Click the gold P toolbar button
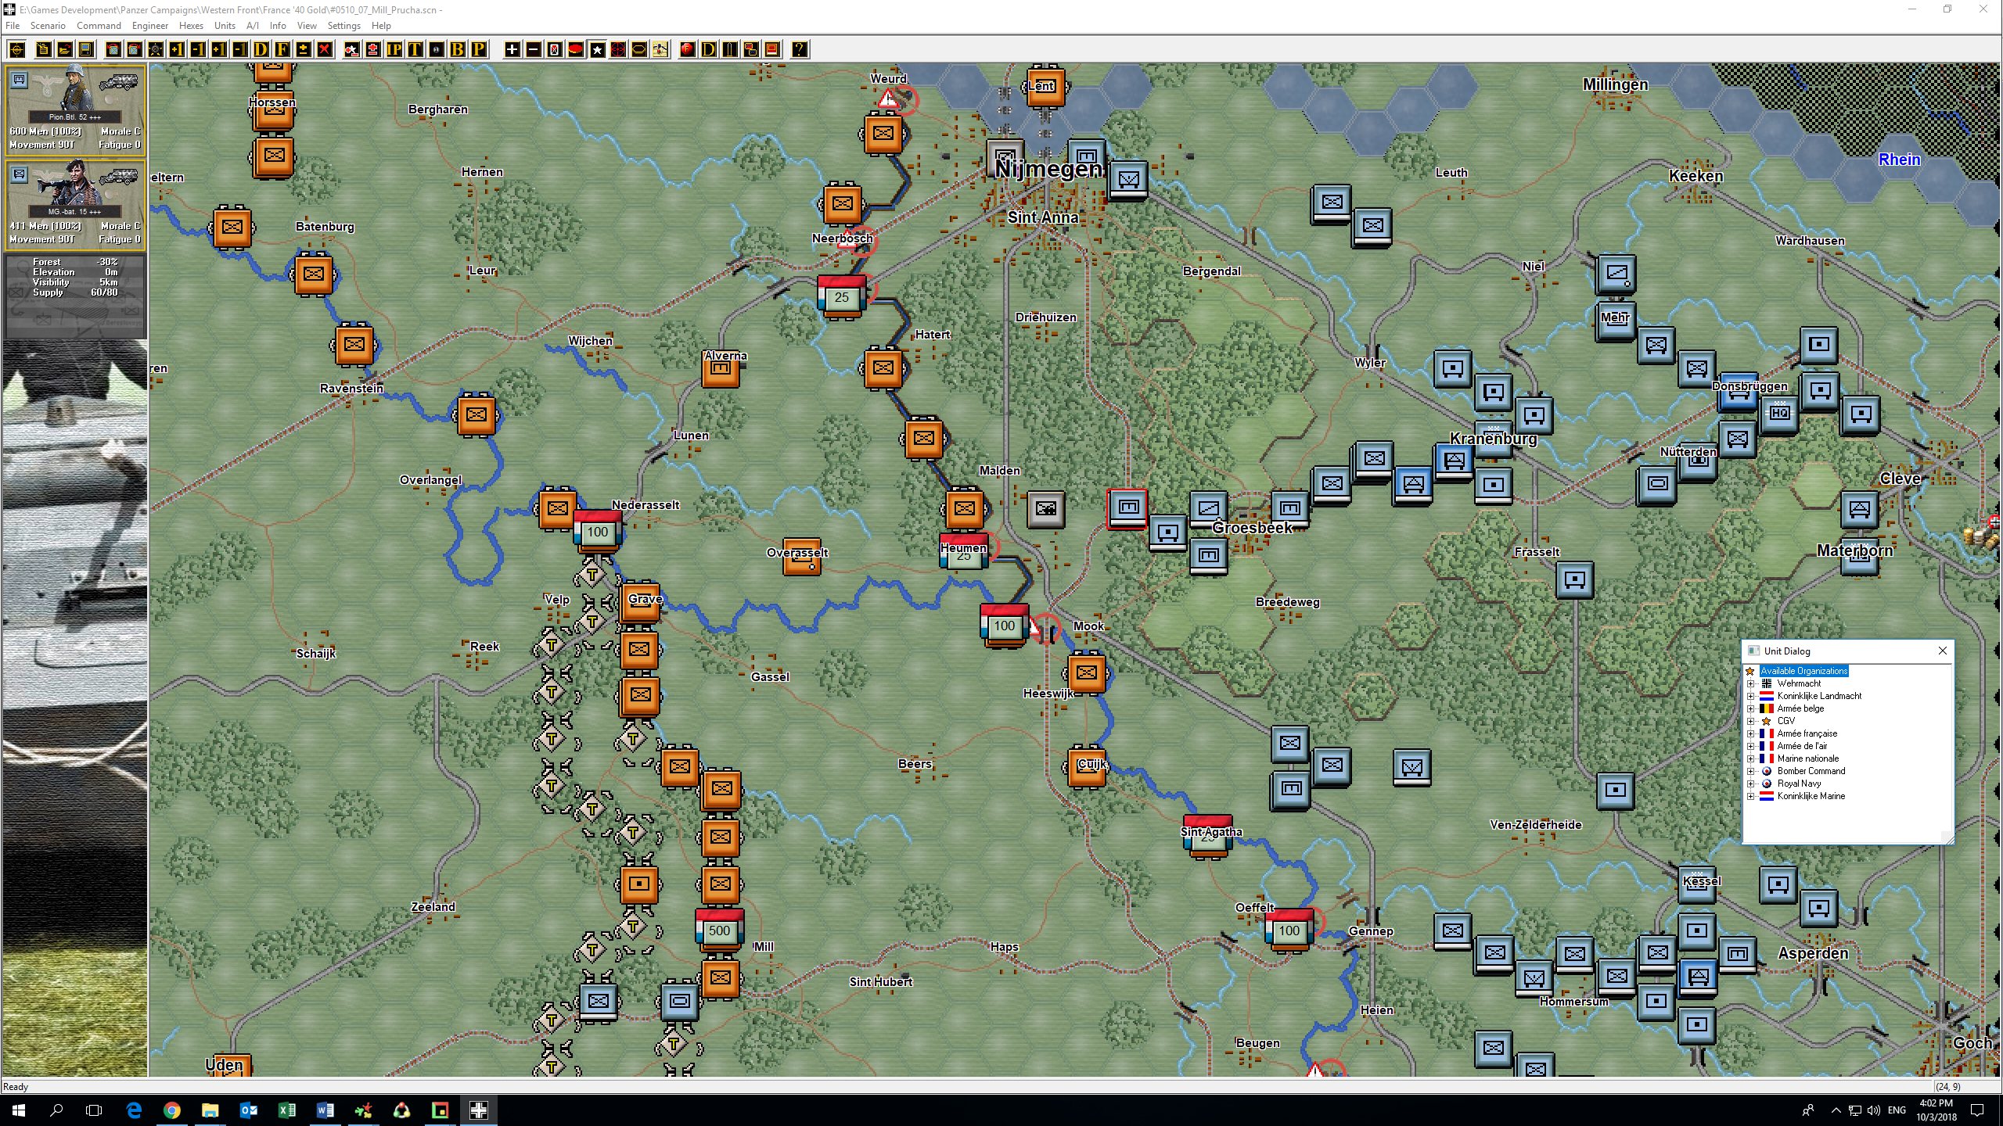The height and width of the screenshot is (1126, 2003). pos(478,50)
